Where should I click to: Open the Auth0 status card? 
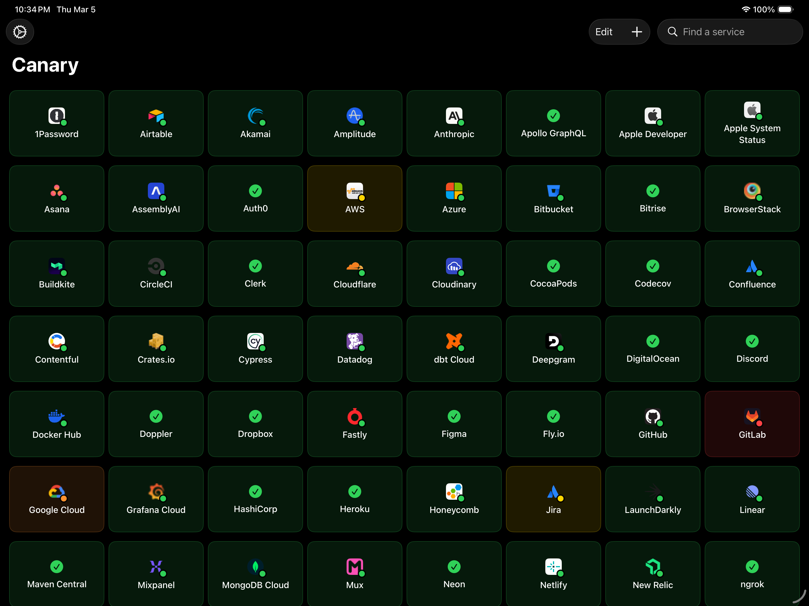255,198
